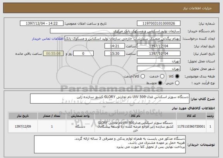Click the دستگاه unit cell
This screenshot has width=223, height=158.
[80, 127]
